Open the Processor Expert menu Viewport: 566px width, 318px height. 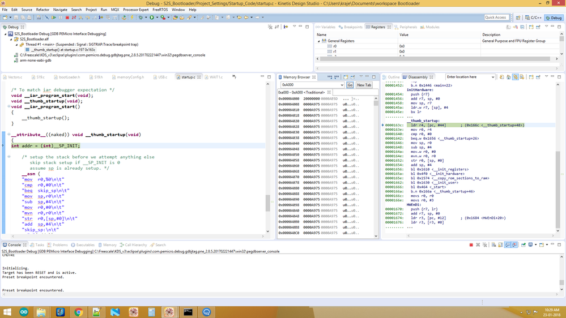click(136, 10)
